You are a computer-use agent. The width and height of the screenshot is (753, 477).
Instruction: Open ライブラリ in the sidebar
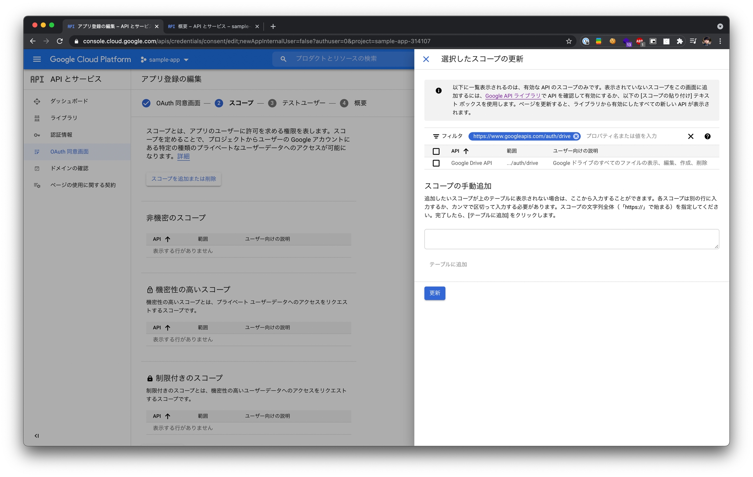[64, 118]
